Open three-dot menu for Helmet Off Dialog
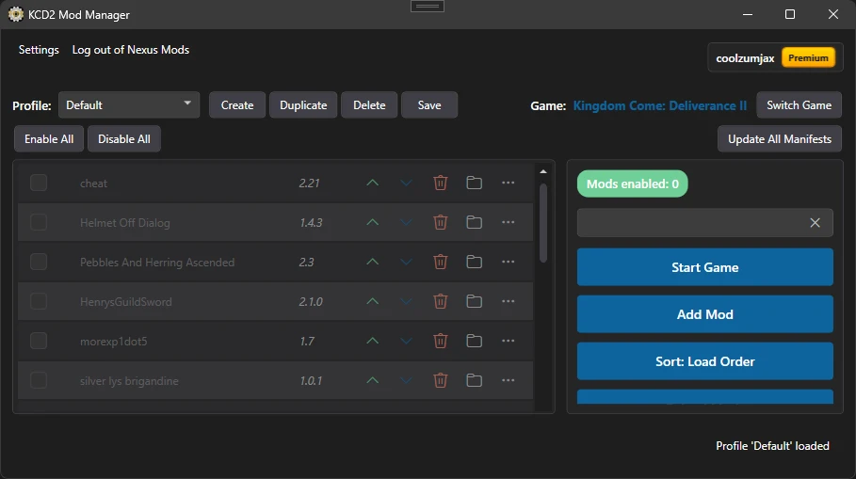 [508, 222]
